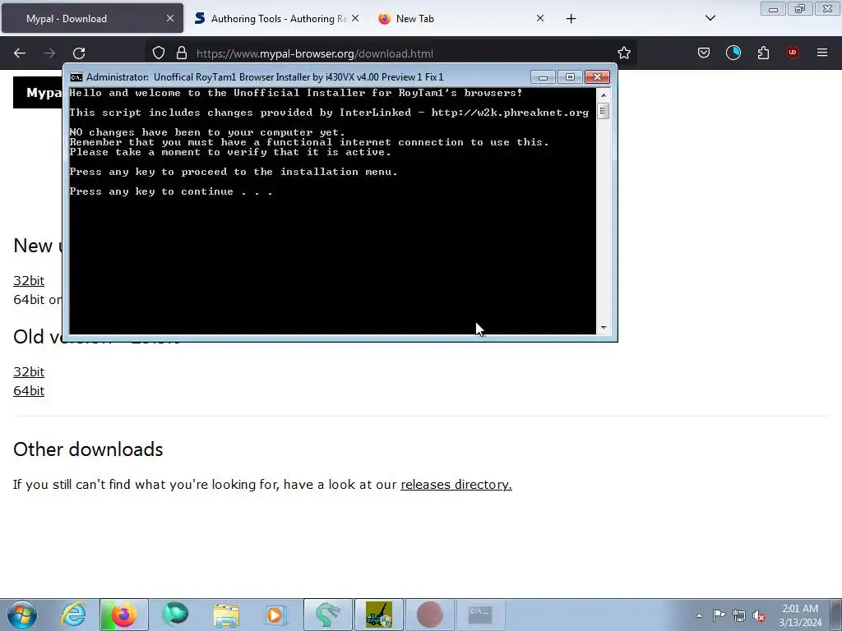Save page to Pocket icon

click(704, 53)
